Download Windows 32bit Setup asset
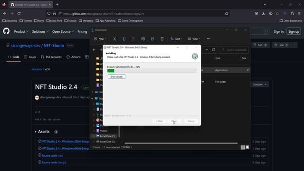Screen dimensions: 304x171 pos(65,142)
